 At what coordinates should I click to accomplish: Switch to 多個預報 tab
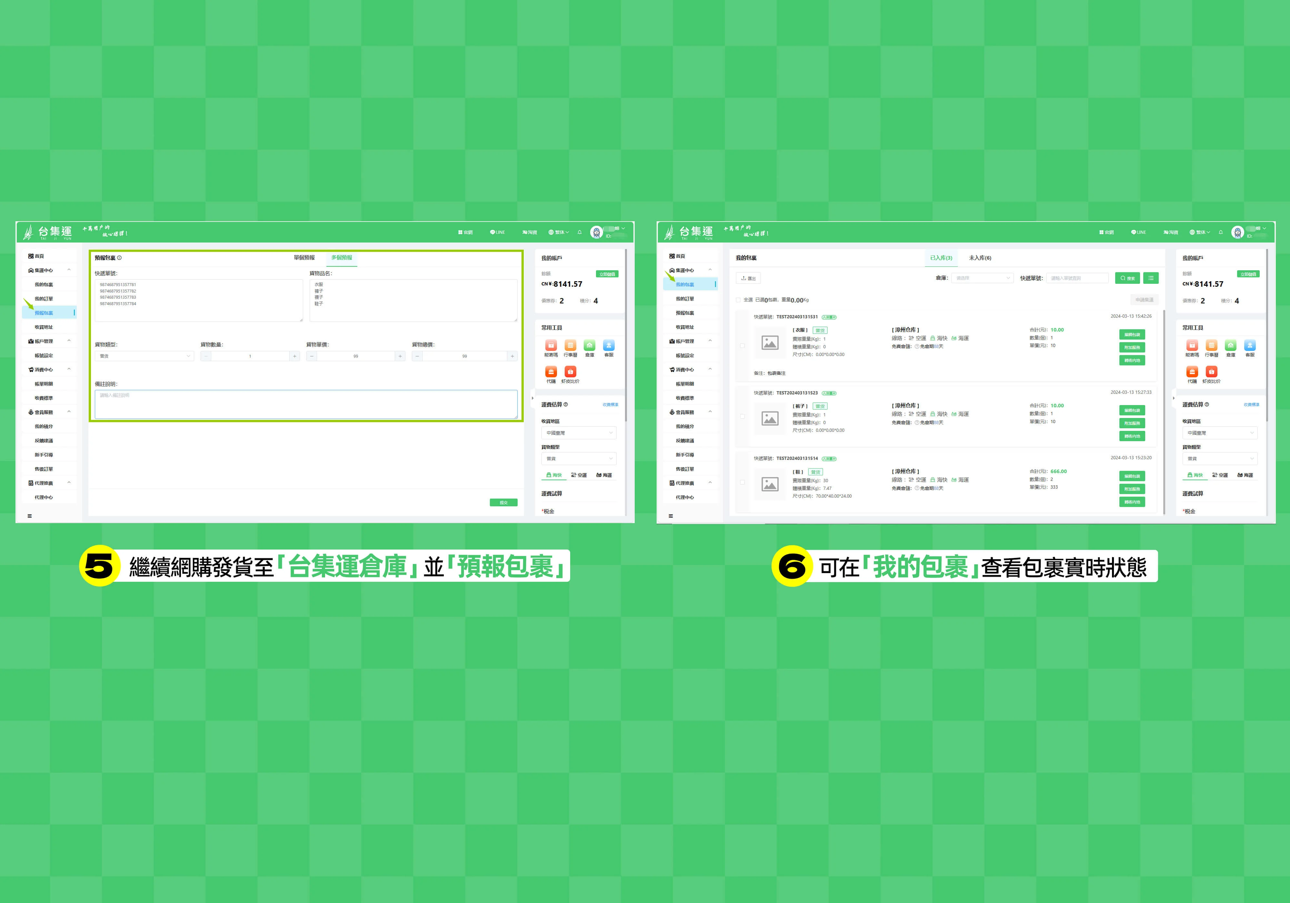click(x=342, y=258)
